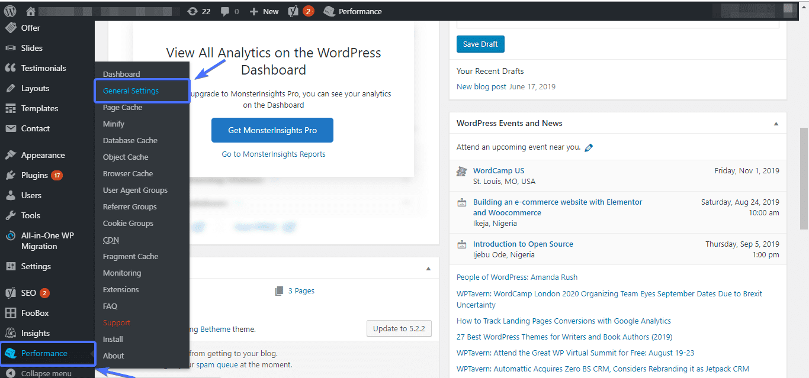
Task: Edit event location with pencil icon
Action: [x=589, y=148]
